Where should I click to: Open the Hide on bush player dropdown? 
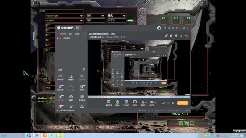coord(64,16)
